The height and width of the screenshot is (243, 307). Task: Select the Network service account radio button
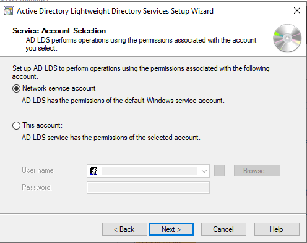click(16, 89)
